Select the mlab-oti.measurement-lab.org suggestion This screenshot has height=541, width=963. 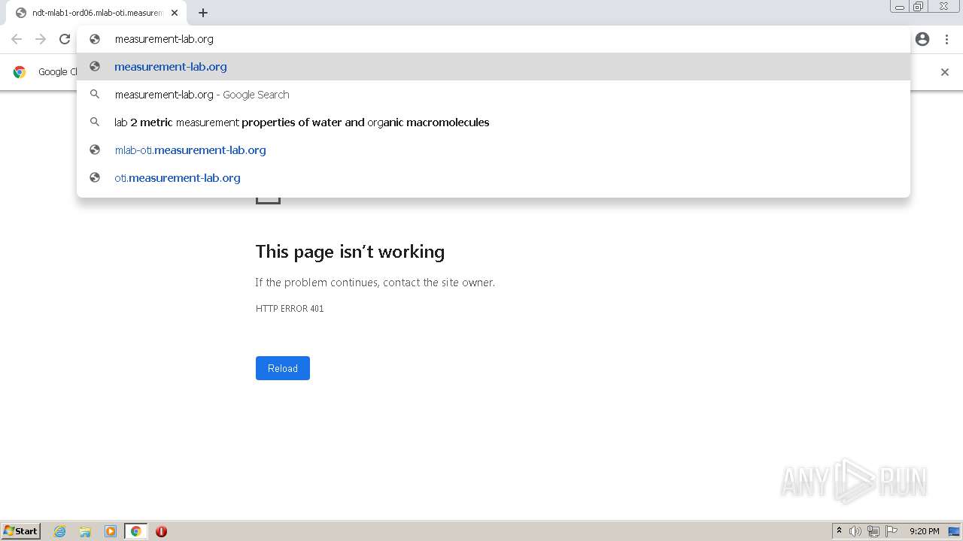point(494,150)
